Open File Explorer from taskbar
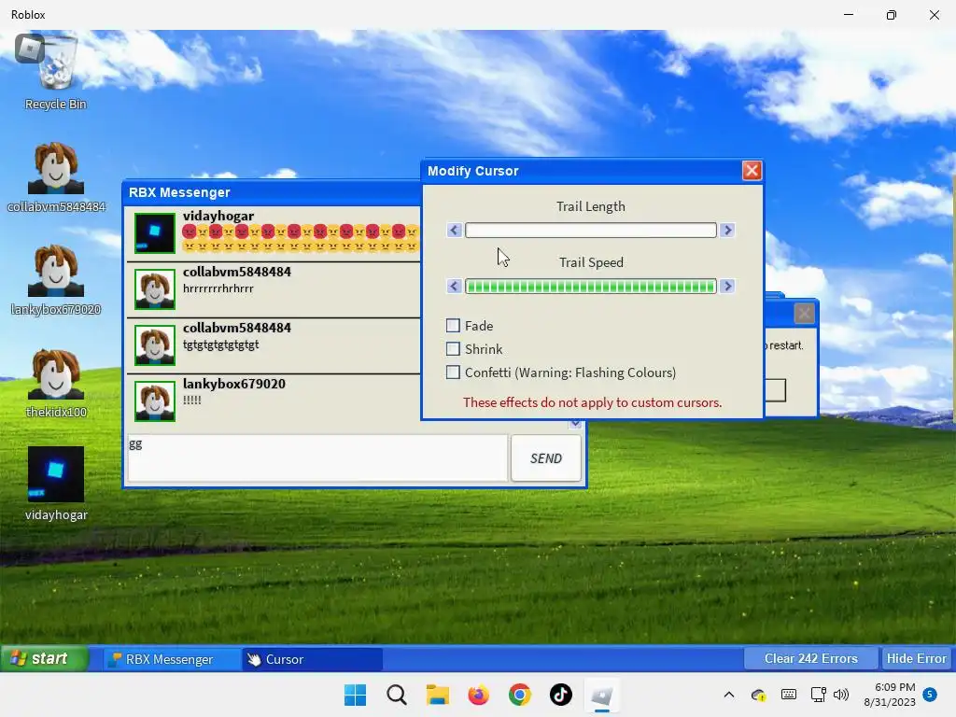956x717 pixels. coord(437,695)
